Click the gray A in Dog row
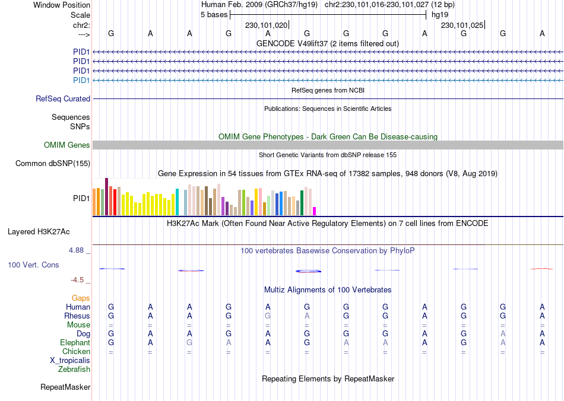 (x=503, y=334)
